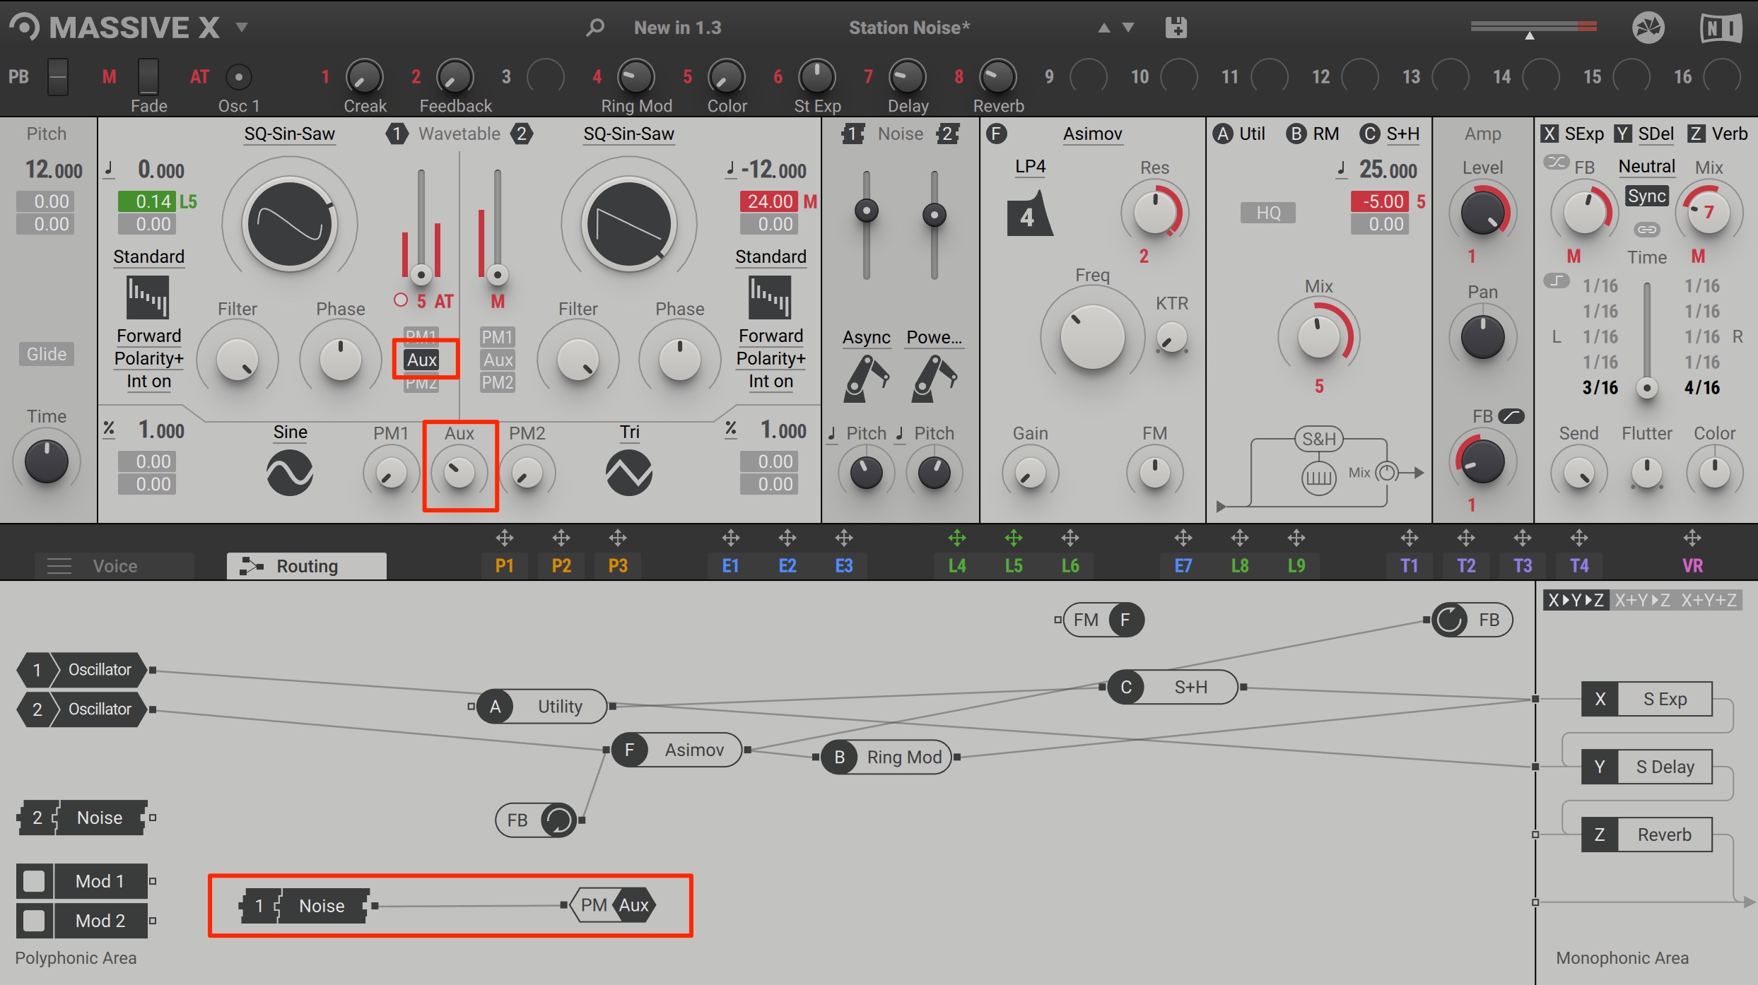Screen dimensions: 1758x985
Task: Click the C S+H insert effect label
Action: click(x=1389, y=134)
